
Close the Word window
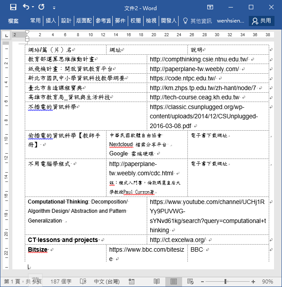coord(271,8)
